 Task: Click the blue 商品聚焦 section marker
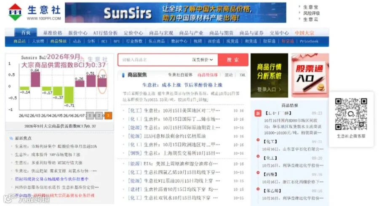pos(123,75)
